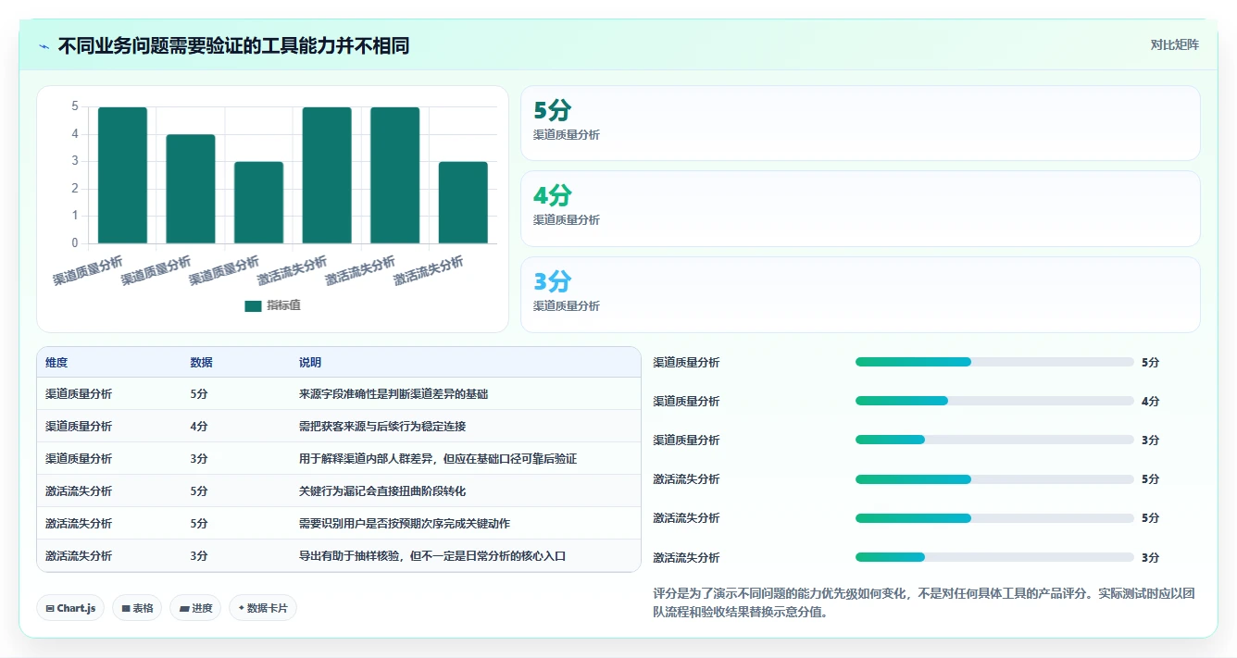The height and width of the screenshot is (658, 1237).
Task: Click the 2 label on the chart y-axis
Action: [x=75, y=189]
